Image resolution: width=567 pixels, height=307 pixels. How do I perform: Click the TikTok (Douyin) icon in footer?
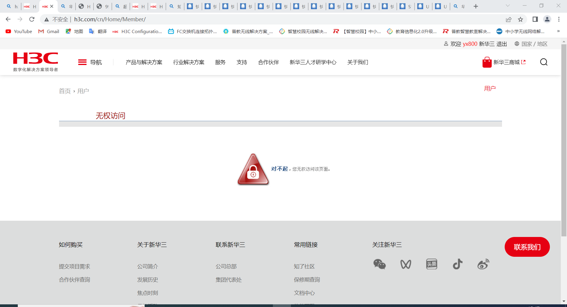tap(457, 264)
